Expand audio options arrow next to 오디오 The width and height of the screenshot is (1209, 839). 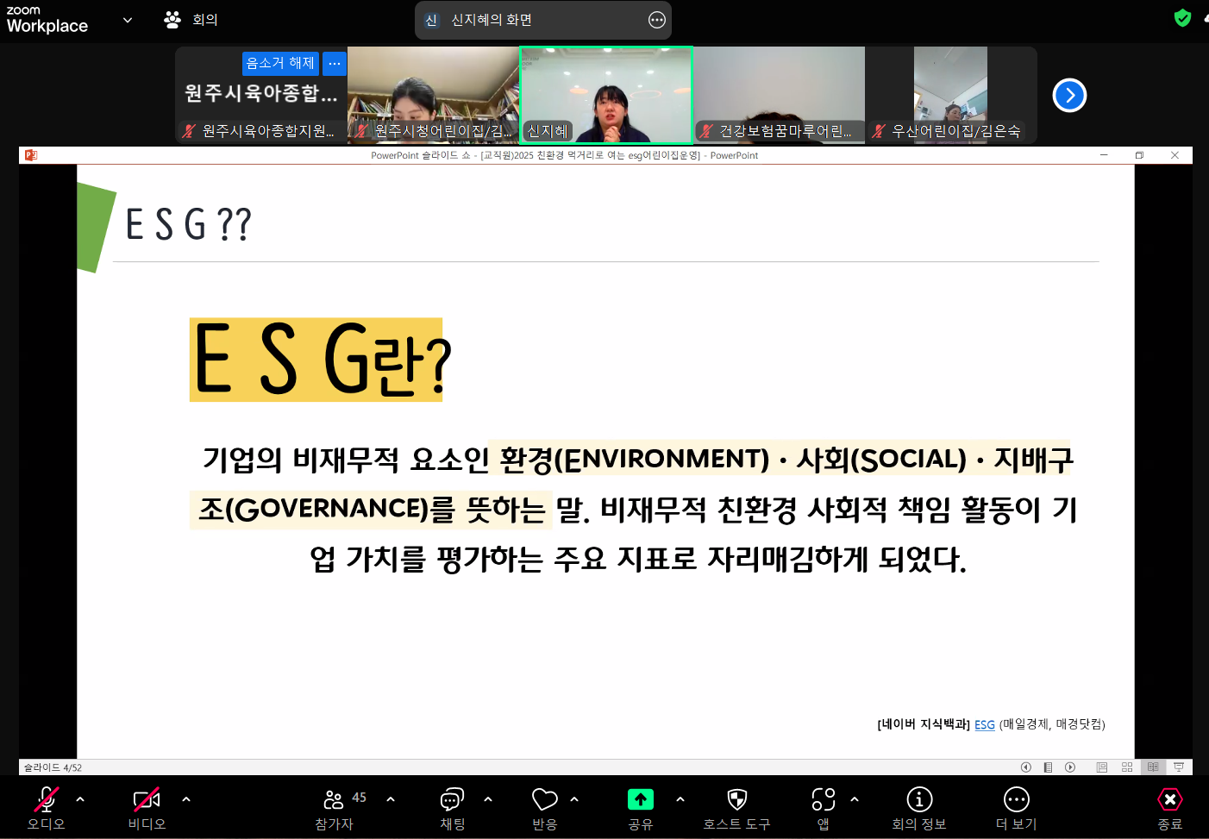click(80, 799)
